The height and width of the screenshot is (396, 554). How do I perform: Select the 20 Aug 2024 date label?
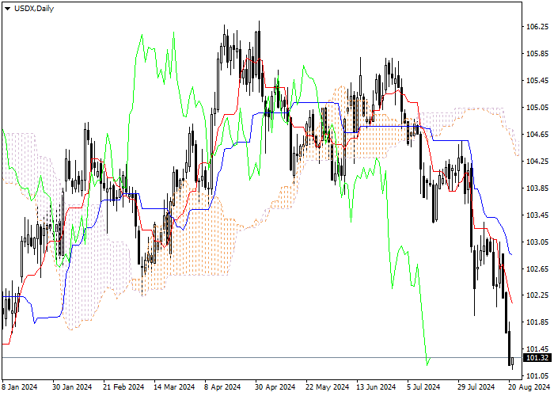pyautogui.click(x=529, y=387)
